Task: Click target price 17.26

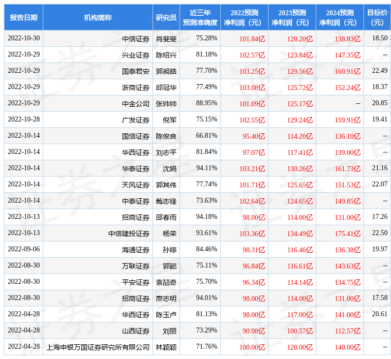Action: click(x=380, y=216)
